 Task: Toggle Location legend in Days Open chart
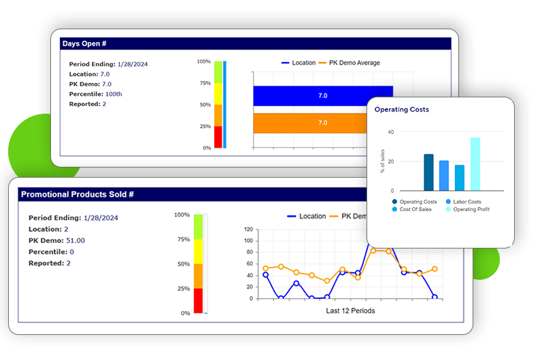(298, 63)
